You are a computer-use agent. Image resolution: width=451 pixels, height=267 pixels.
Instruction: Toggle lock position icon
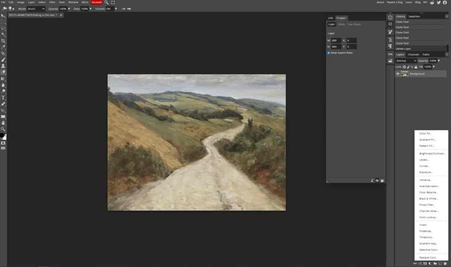click(412, 67)
